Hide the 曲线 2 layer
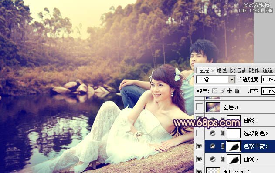 coord(200,159)
